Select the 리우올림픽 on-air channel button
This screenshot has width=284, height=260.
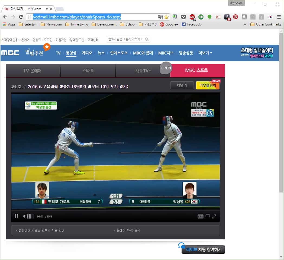click(x=208, y=85)
